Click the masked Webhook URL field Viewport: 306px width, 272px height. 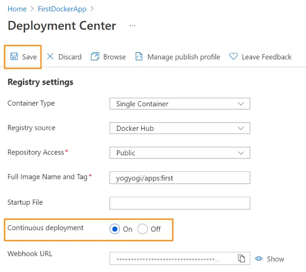click(180, 258)
